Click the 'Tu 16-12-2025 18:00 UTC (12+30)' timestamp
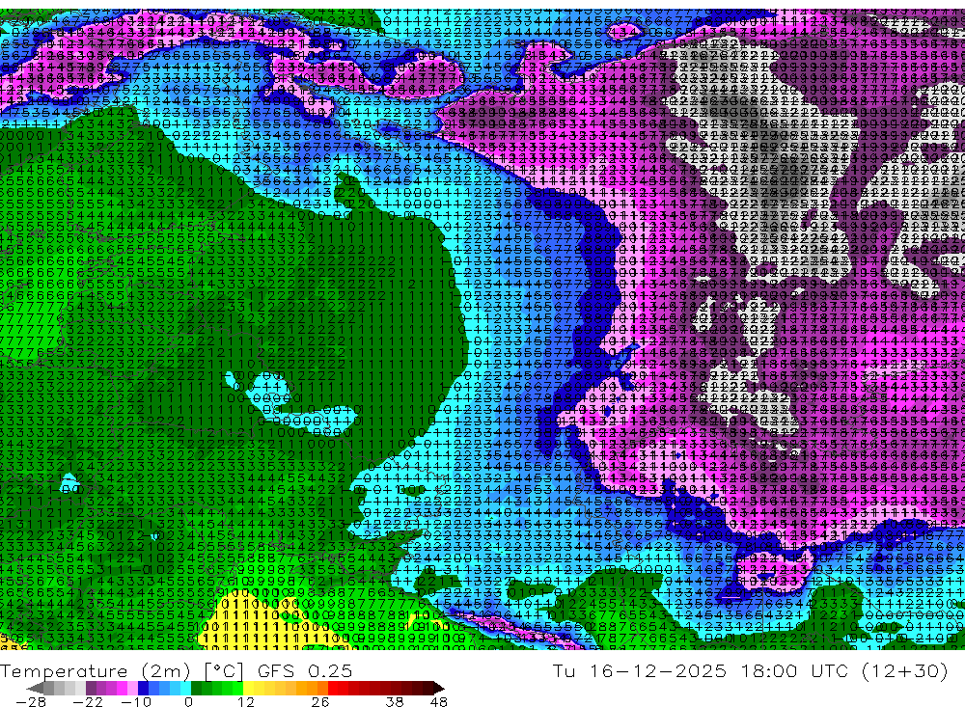The height and width of the screenshot is (707, 965). tap(750, 670)
